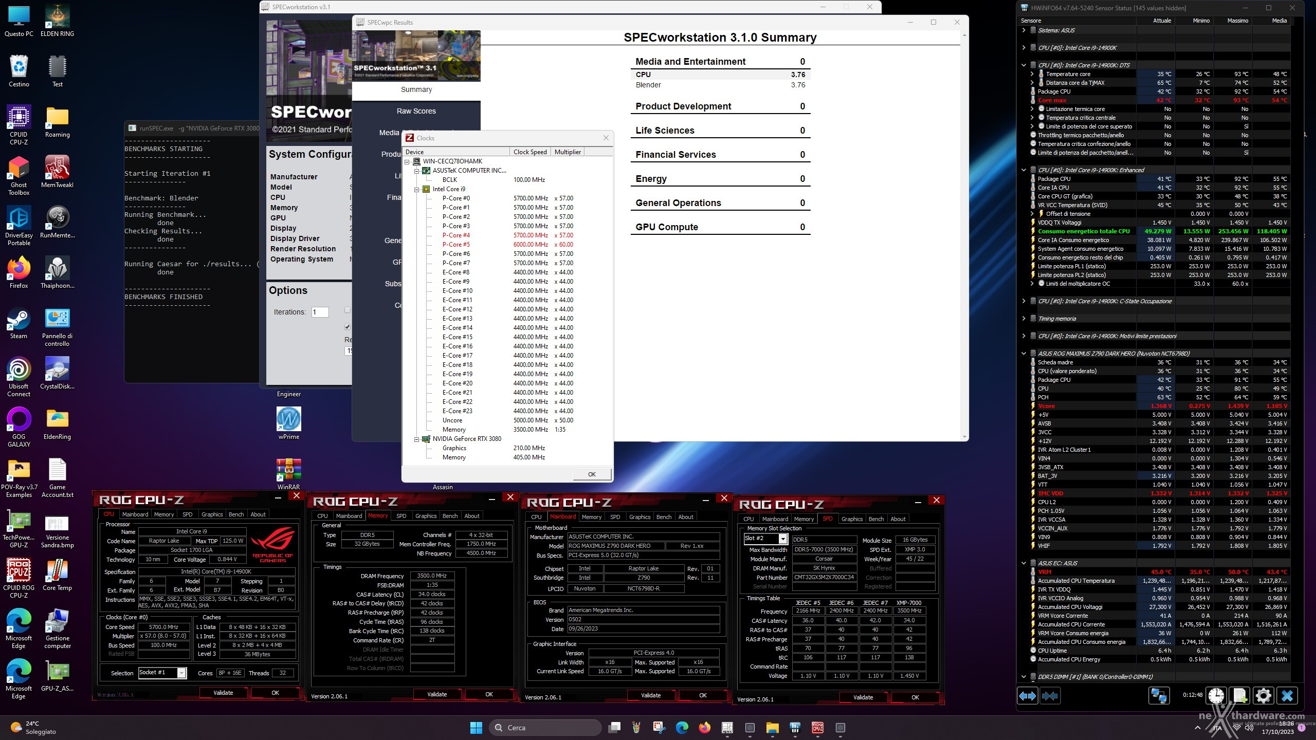Click the SPECwpc Results vertical scrollbar
This screenshot has height=740, width=1316.
[x=964, y=235]
